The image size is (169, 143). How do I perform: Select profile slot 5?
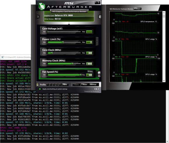point(60,85)
